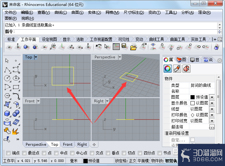Expand the 打印线宽 print width dropdown

[x=212, y=121]
